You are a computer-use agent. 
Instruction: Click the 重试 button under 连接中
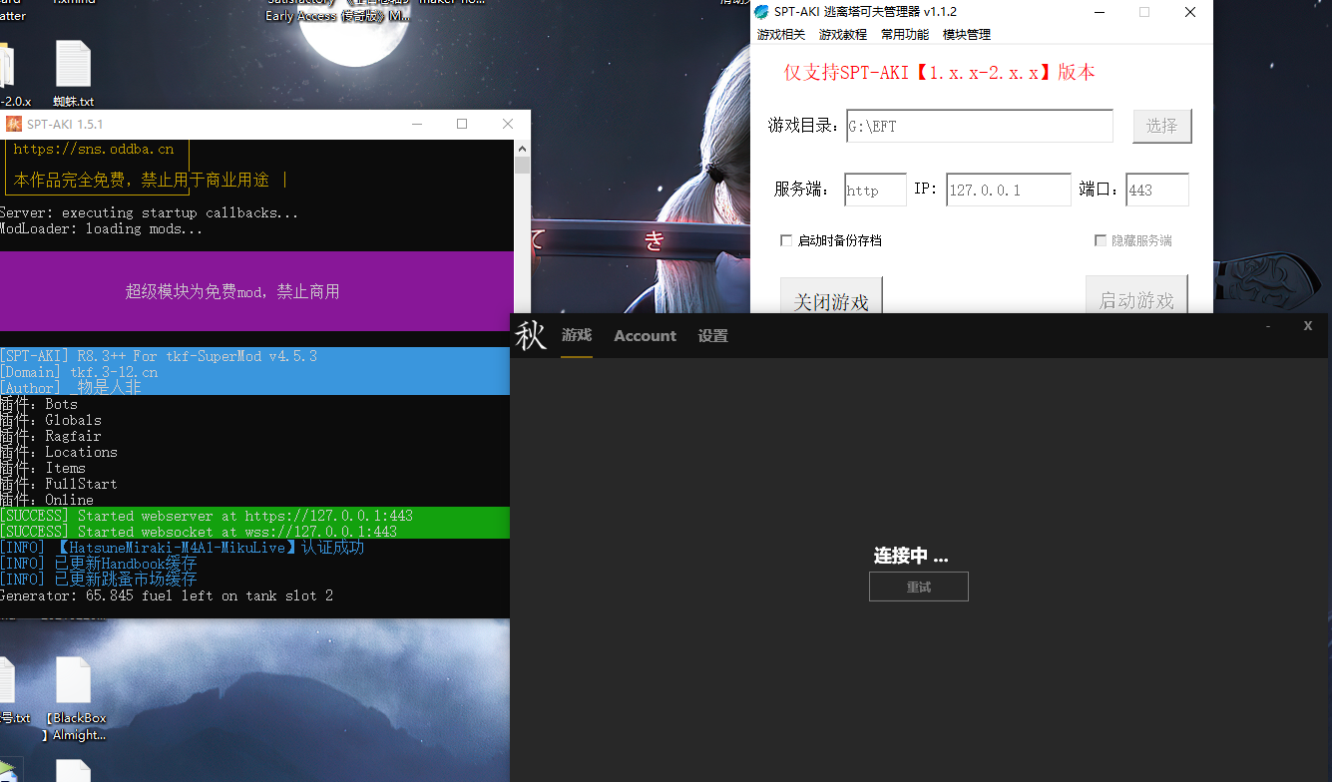(919, 586)
